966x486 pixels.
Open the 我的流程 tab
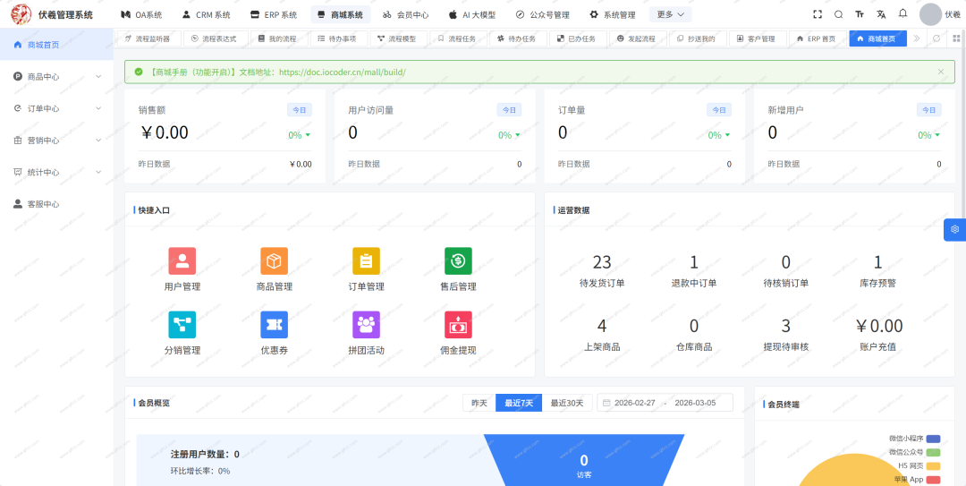(x=277, y=38)
